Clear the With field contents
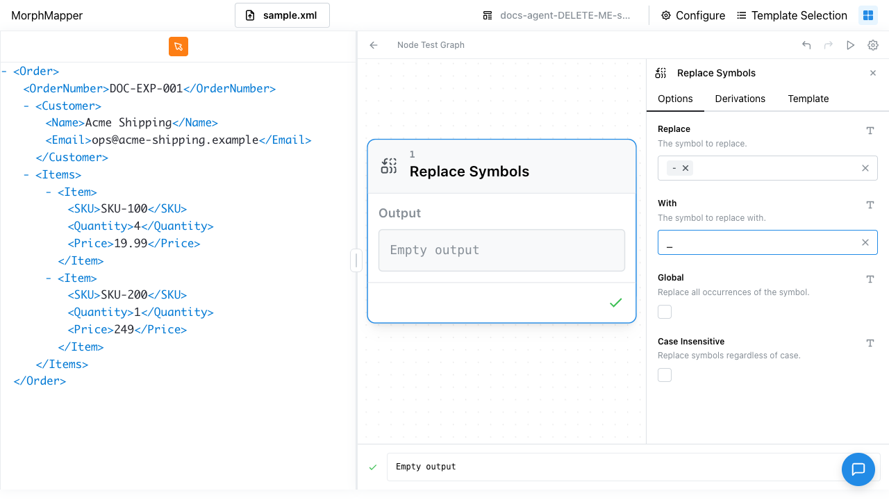Image resolution: width=889 pixels, height=500 pixels. click(x=865, y=242)
